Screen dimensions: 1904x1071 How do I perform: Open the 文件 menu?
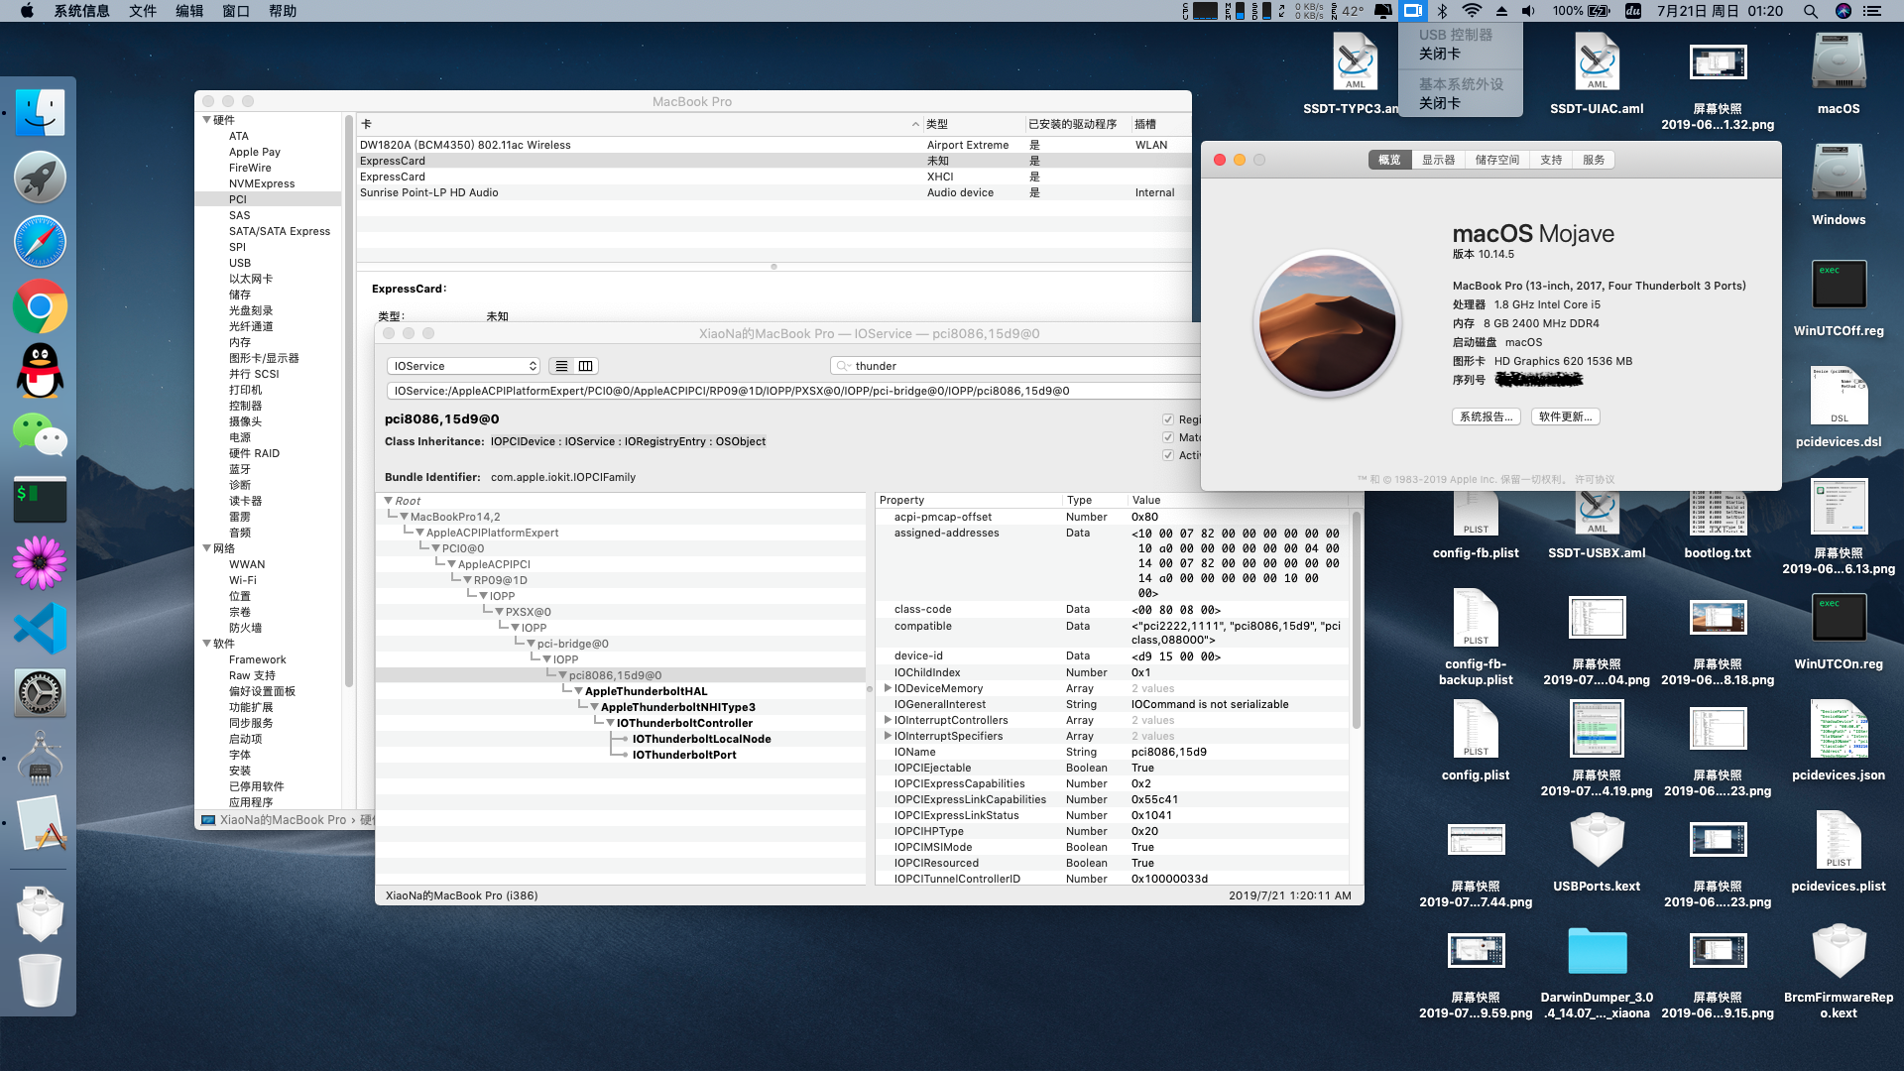pos(142,11)
